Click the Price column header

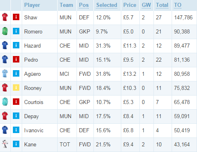point(130,5)
